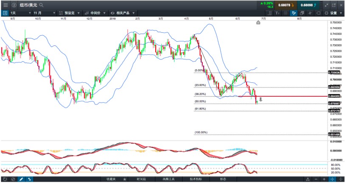Click the circled number 2 icon
This screenshot has height=183, width=345.
pos(14,5)
